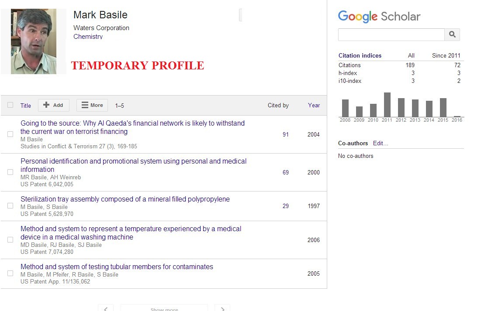The width and height of the screenshot is (481, 311).
Task: Click the 91 citations count link
Action: click(286, 134)
